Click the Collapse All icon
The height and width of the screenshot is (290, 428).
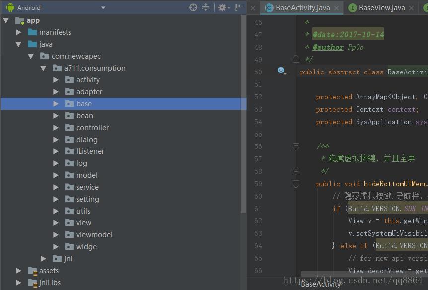tap(206, 7)
